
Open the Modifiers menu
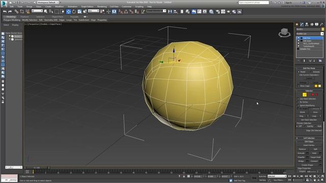click(60, 7)
